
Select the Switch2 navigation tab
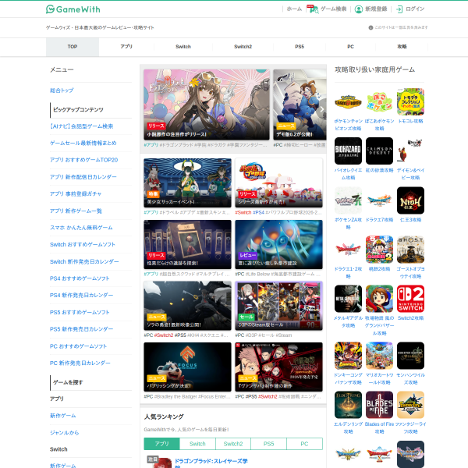point(243,47)
